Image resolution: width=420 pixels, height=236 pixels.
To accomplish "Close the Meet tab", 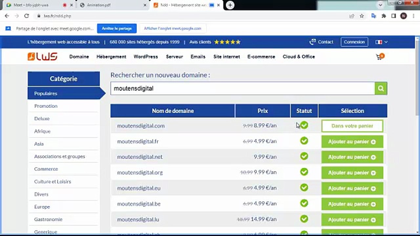I will coord(72,5).
